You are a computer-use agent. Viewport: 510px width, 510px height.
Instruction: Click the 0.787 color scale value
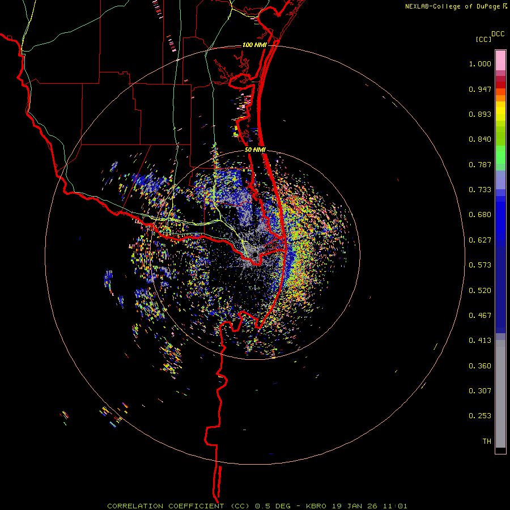point(480,164)
